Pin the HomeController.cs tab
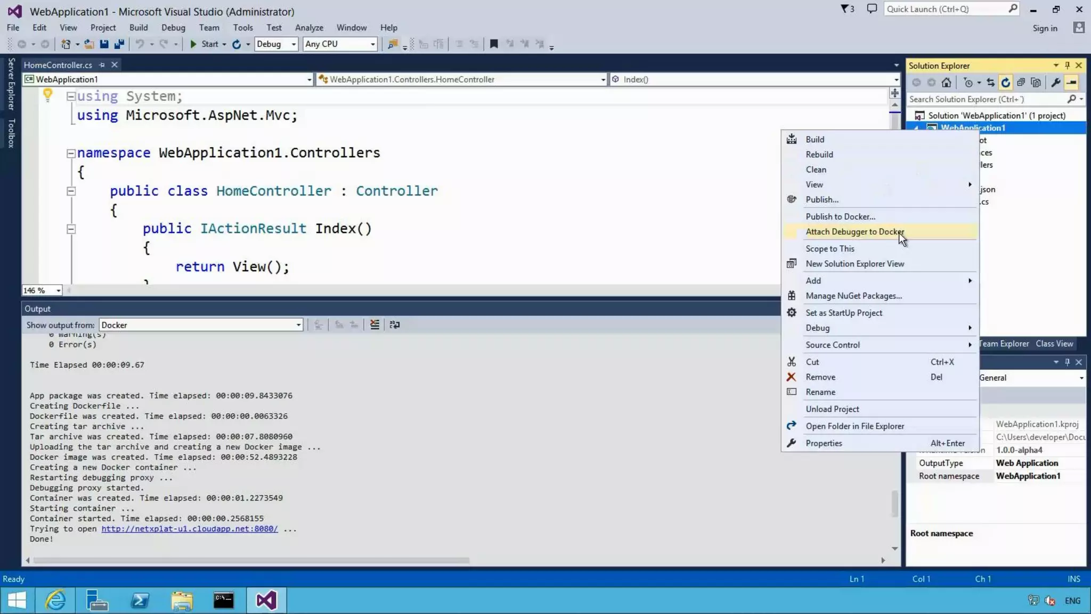1091x614 pixels. (102, 65)
